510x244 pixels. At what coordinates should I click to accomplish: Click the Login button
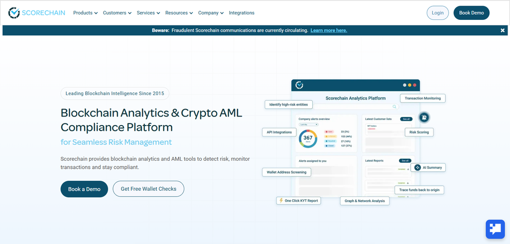click(437, 13)
